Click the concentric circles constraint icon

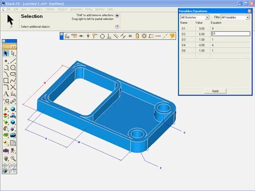point(144,36)
